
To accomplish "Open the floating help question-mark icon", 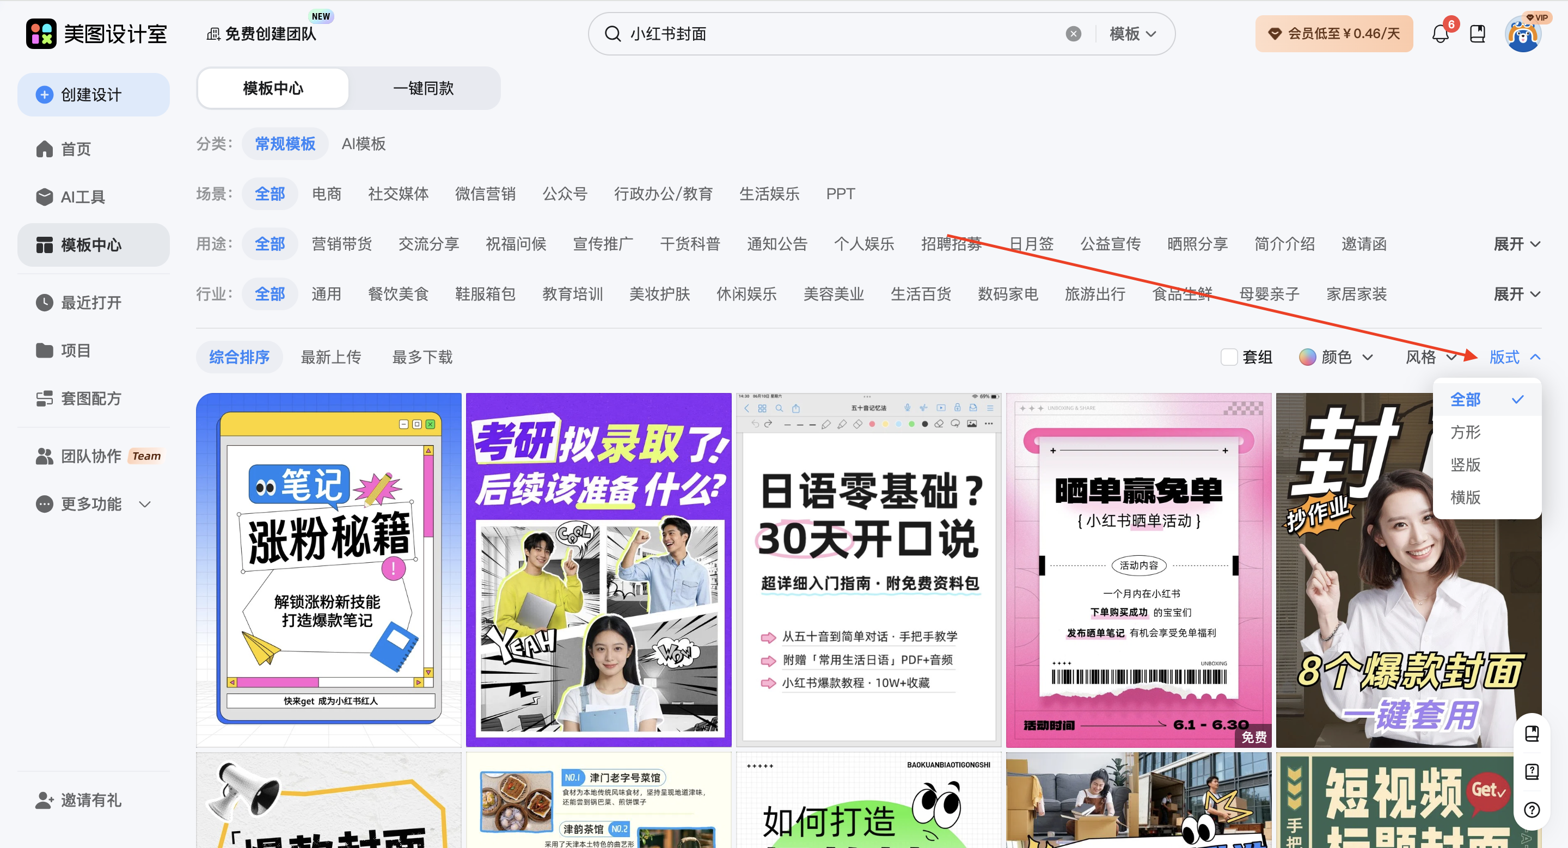I will [1532, 810].
